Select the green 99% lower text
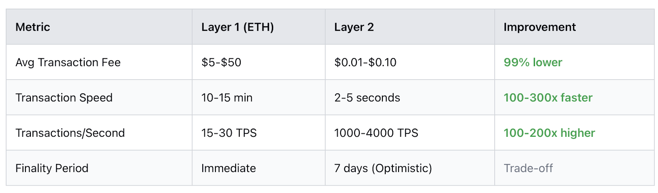The image size is (658, 193). click(x=533, y=62)
